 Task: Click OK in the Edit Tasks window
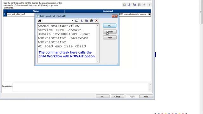tap(102, 97)
